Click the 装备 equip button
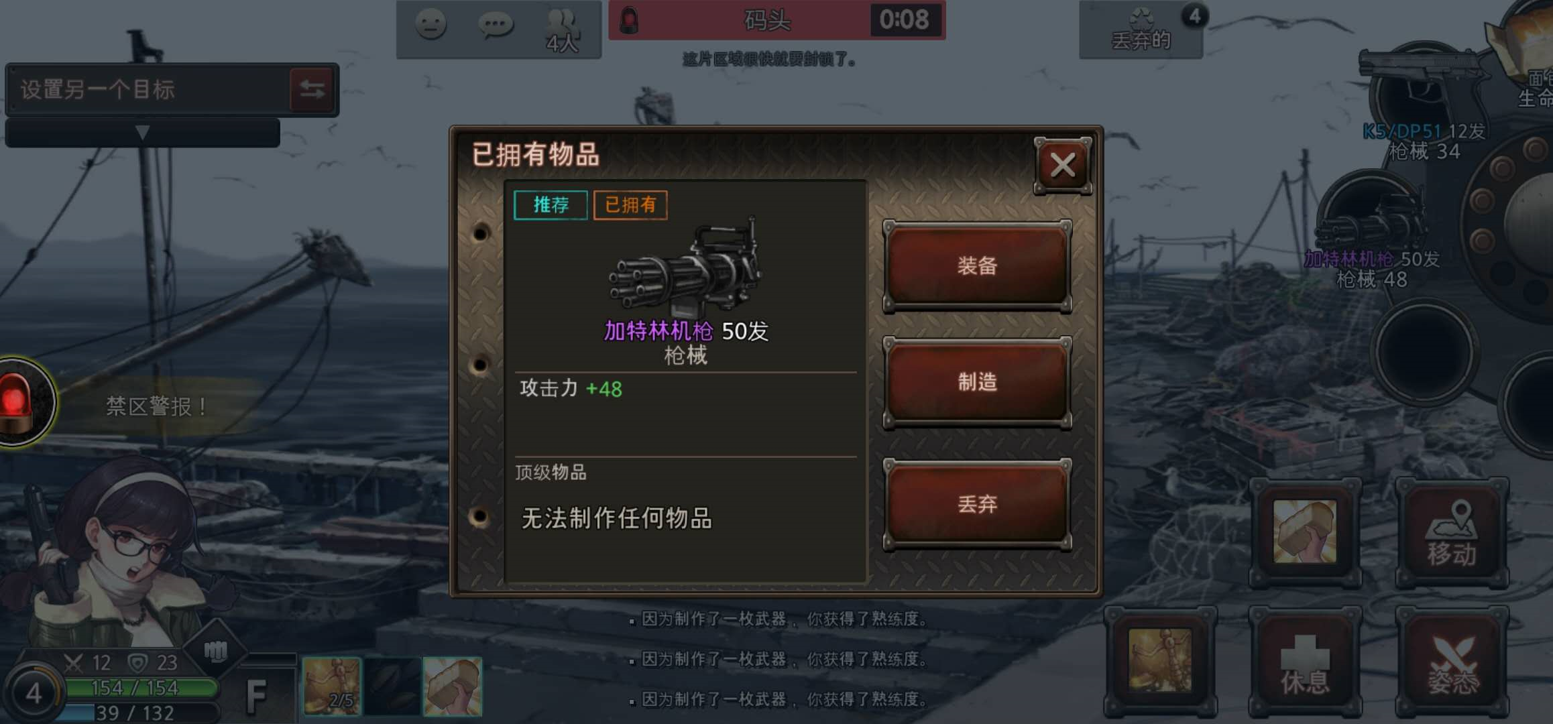Screen dimensions: 1553x724 point(977,266)
